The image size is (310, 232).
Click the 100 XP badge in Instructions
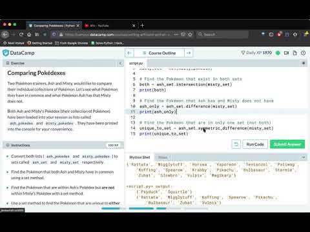tap(113, 145)
